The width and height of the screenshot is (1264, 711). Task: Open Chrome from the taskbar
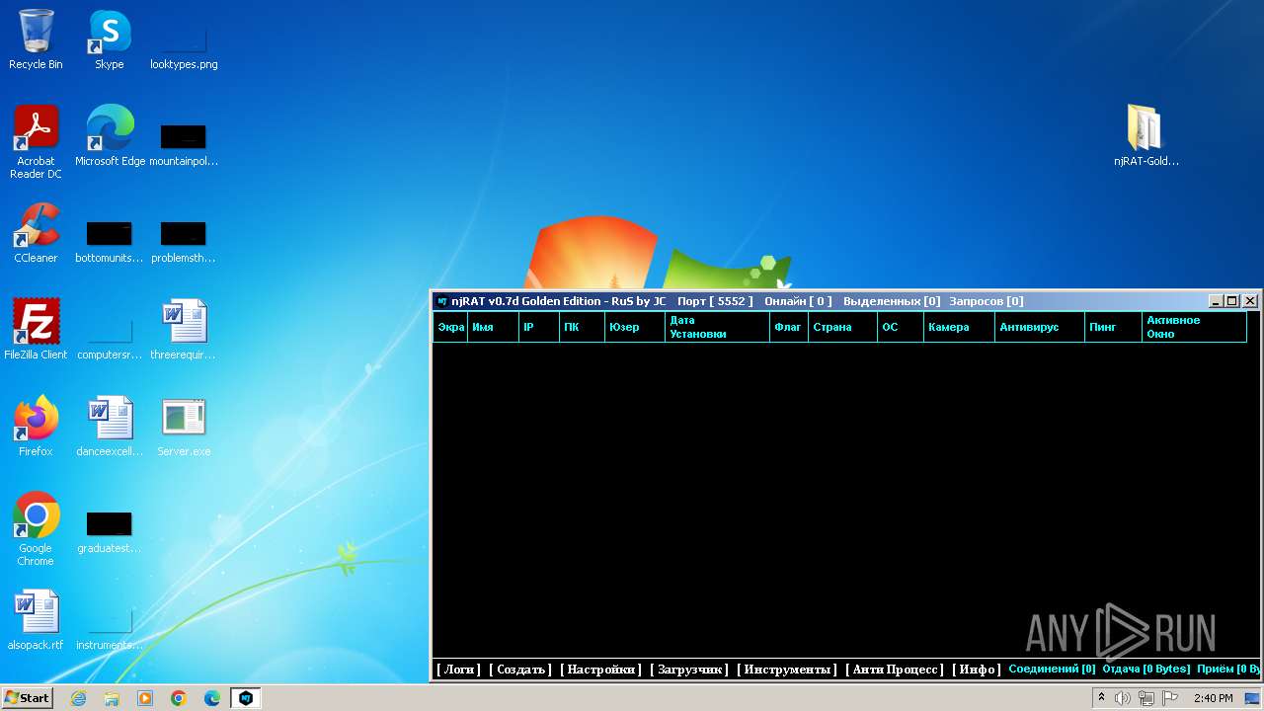point(179,698)
